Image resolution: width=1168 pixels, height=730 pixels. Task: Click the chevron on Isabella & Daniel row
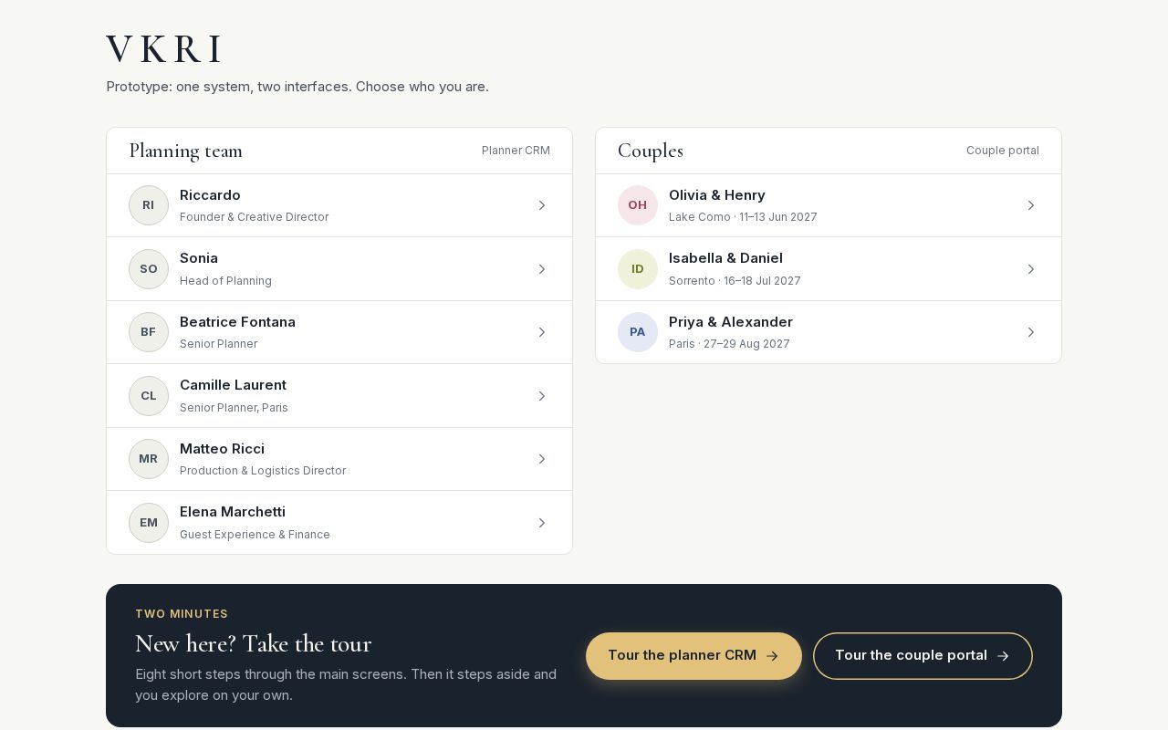1031,269
